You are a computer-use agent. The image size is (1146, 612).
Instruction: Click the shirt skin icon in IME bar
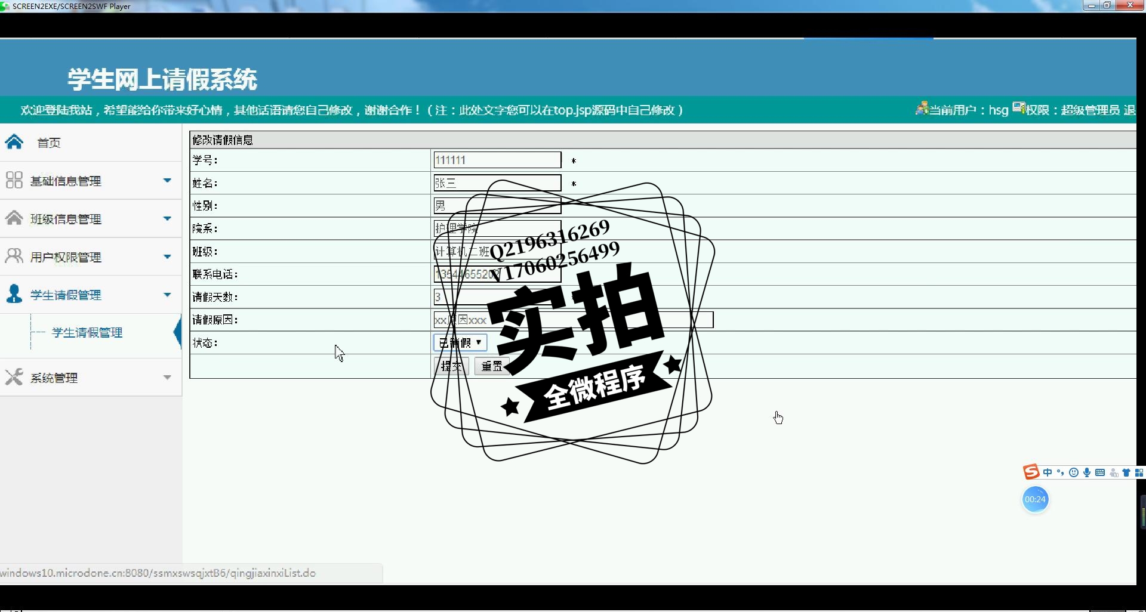pos(1126,472)
